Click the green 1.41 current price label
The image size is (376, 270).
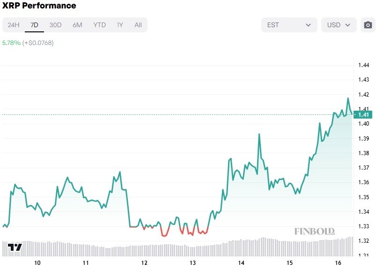click(x=363, y=114)
